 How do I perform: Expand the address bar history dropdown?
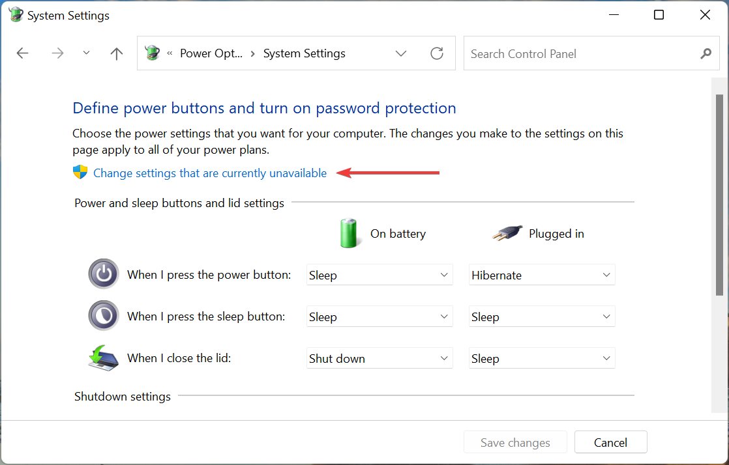400,53
